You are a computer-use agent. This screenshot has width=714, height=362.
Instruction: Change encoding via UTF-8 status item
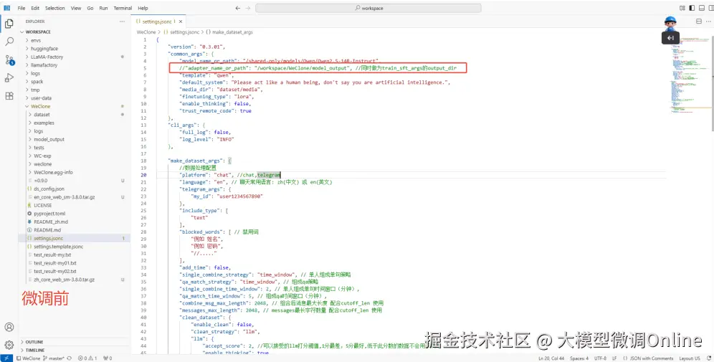tap(601, 358)
